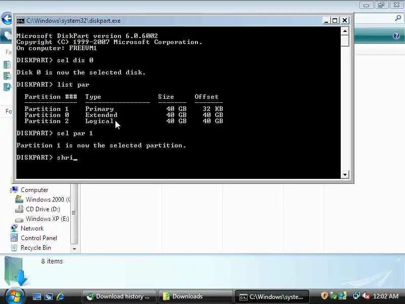Click the 12:02 AM taskbar clock

[386, 296]
